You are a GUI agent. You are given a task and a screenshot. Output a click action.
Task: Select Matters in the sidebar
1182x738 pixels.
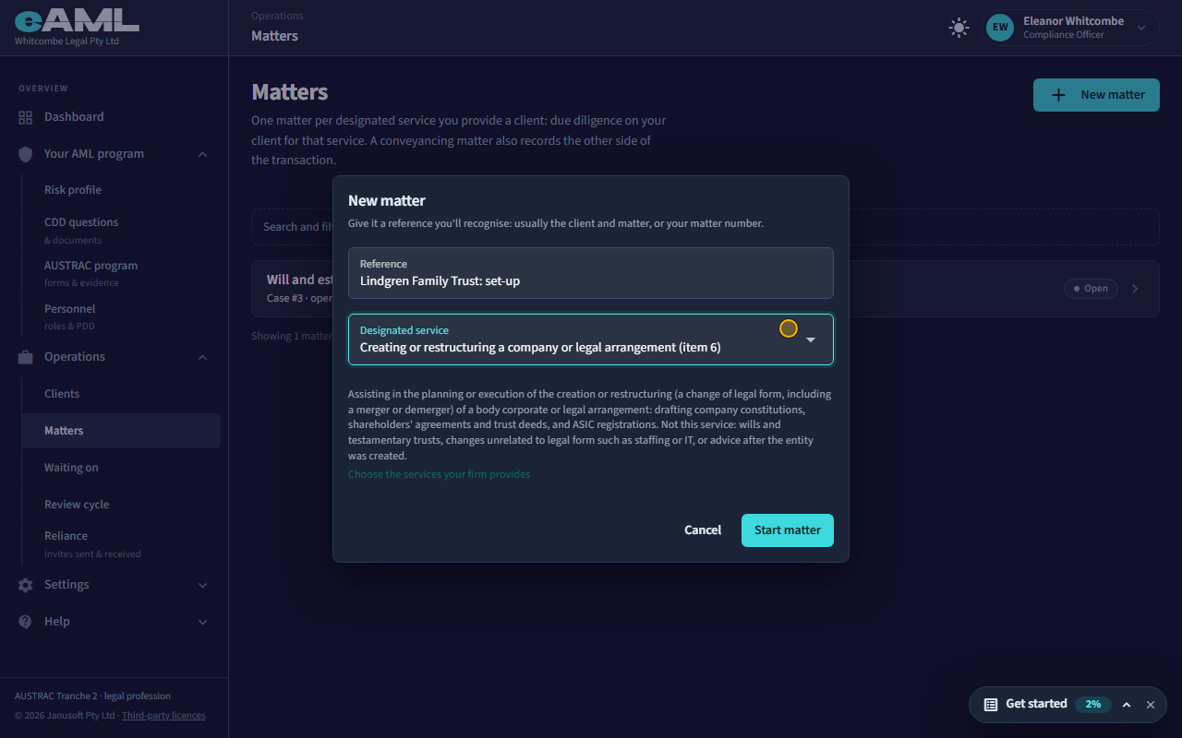click(x=121, y=431)
